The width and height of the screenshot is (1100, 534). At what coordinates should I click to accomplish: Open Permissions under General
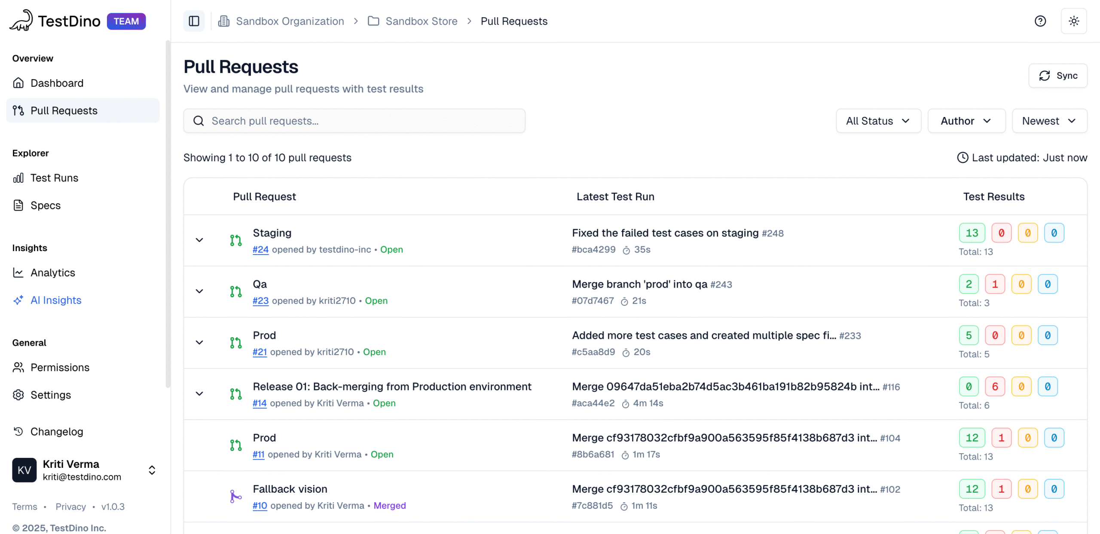60,367
